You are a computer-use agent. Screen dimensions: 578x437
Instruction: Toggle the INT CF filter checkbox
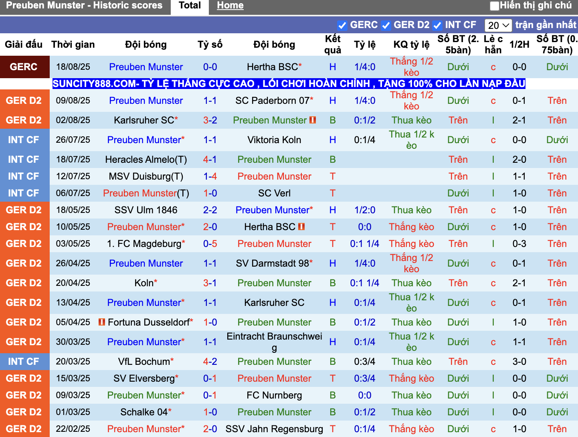(437, 26)
